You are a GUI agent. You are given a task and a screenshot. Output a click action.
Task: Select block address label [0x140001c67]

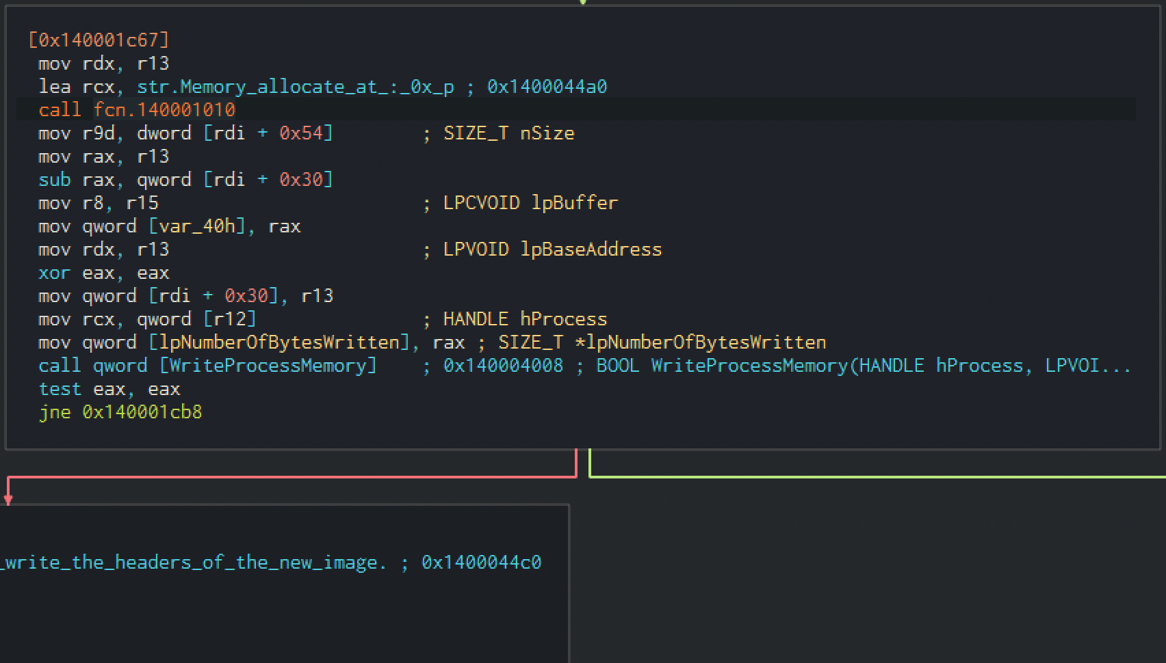[x=99, y=40]
